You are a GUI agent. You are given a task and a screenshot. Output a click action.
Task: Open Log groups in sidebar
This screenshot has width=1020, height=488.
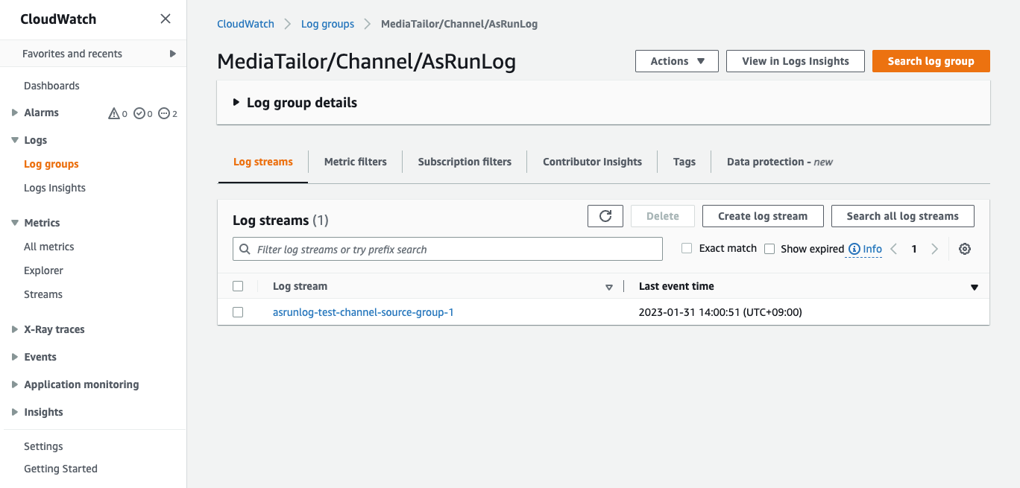click(x=51, y=164)
